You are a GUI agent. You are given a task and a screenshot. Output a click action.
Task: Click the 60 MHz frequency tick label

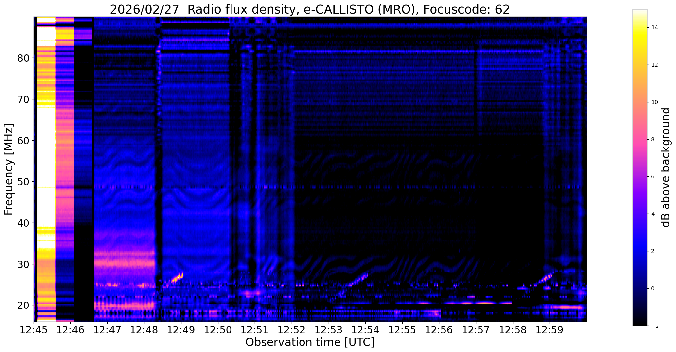23,141
